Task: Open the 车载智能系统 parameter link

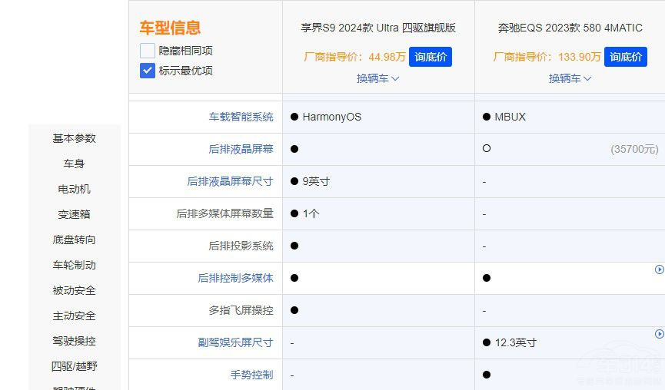Action: tap(241, 117)
